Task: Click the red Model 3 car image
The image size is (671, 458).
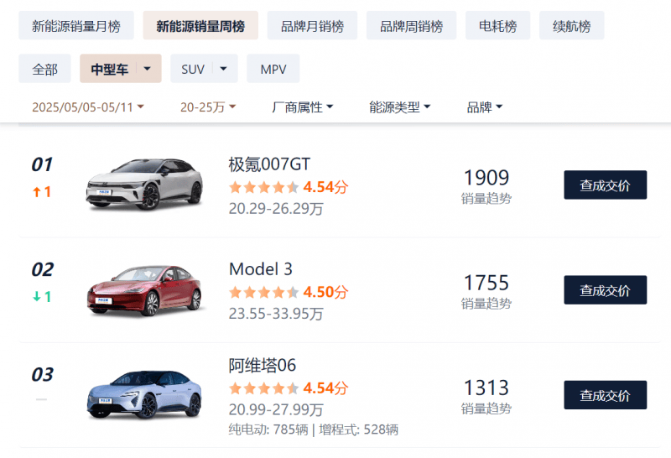Action: (x=144, y=290)
